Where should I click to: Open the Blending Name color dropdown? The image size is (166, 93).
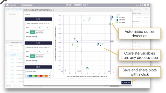pyautogui.click(x=38, y=71)
